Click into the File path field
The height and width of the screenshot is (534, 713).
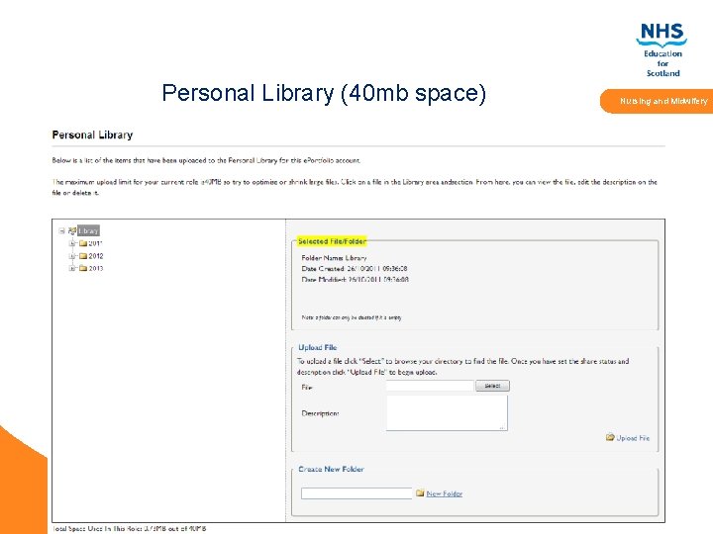[x=430, y=386]
